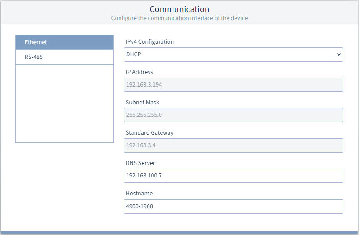Image resolution: width=359 pixels, height=235 pixels.
Task: Click the Subnet Mask 255.255.255.0 field
Action: tap(233, 115)
